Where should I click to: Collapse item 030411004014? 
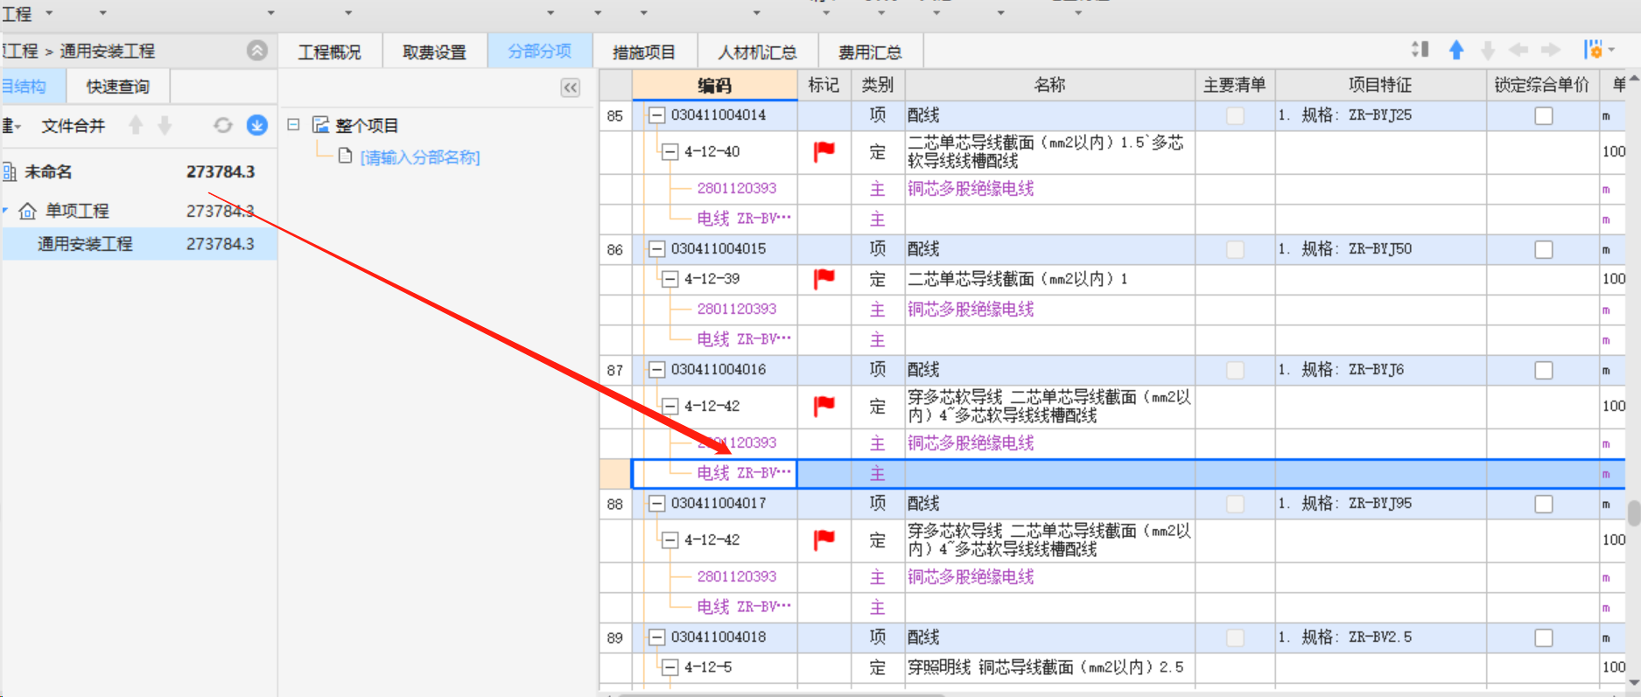pos(656,115)
